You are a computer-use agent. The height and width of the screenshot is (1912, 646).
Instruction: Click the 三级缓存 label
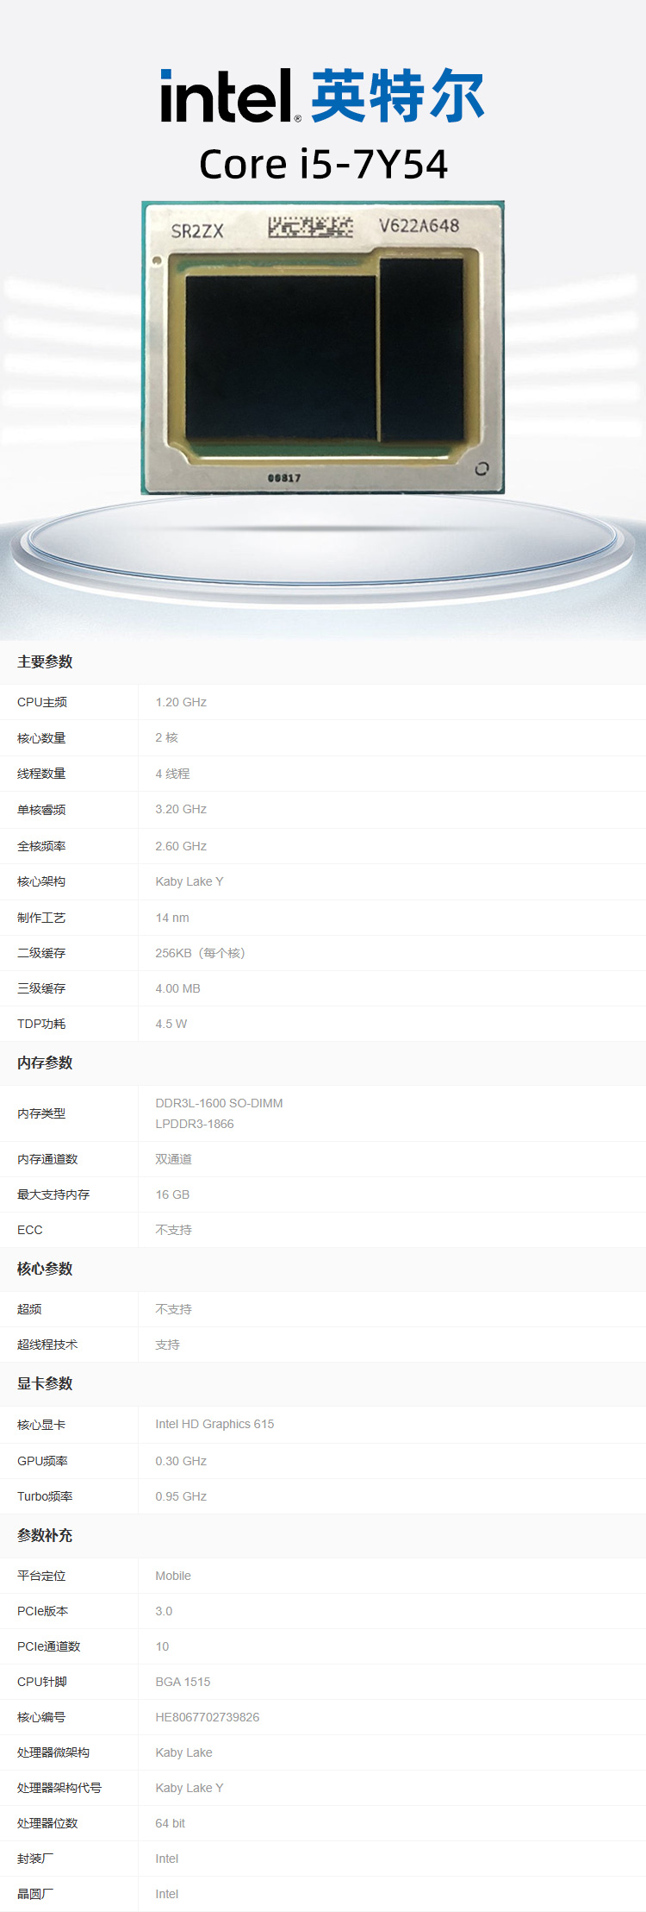(x=41, y=988)
